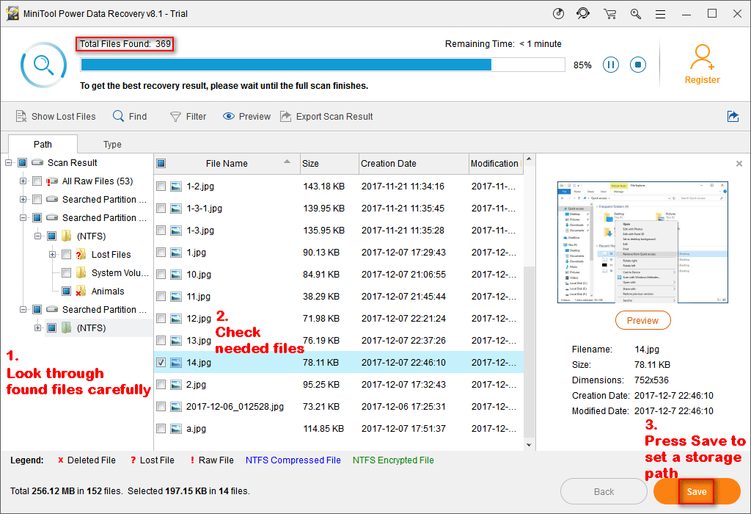Click Preview eye icon in the toolbar

pyautogui.click(x=229, y=117)
